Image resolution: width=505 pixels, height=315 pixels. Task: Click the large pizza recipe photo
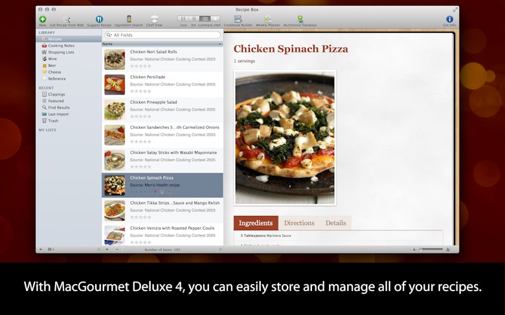coord(285,138)
